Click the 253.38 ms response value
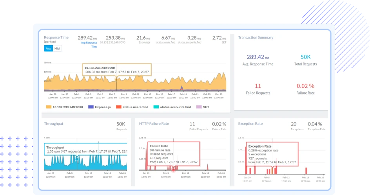 point(115,38)
